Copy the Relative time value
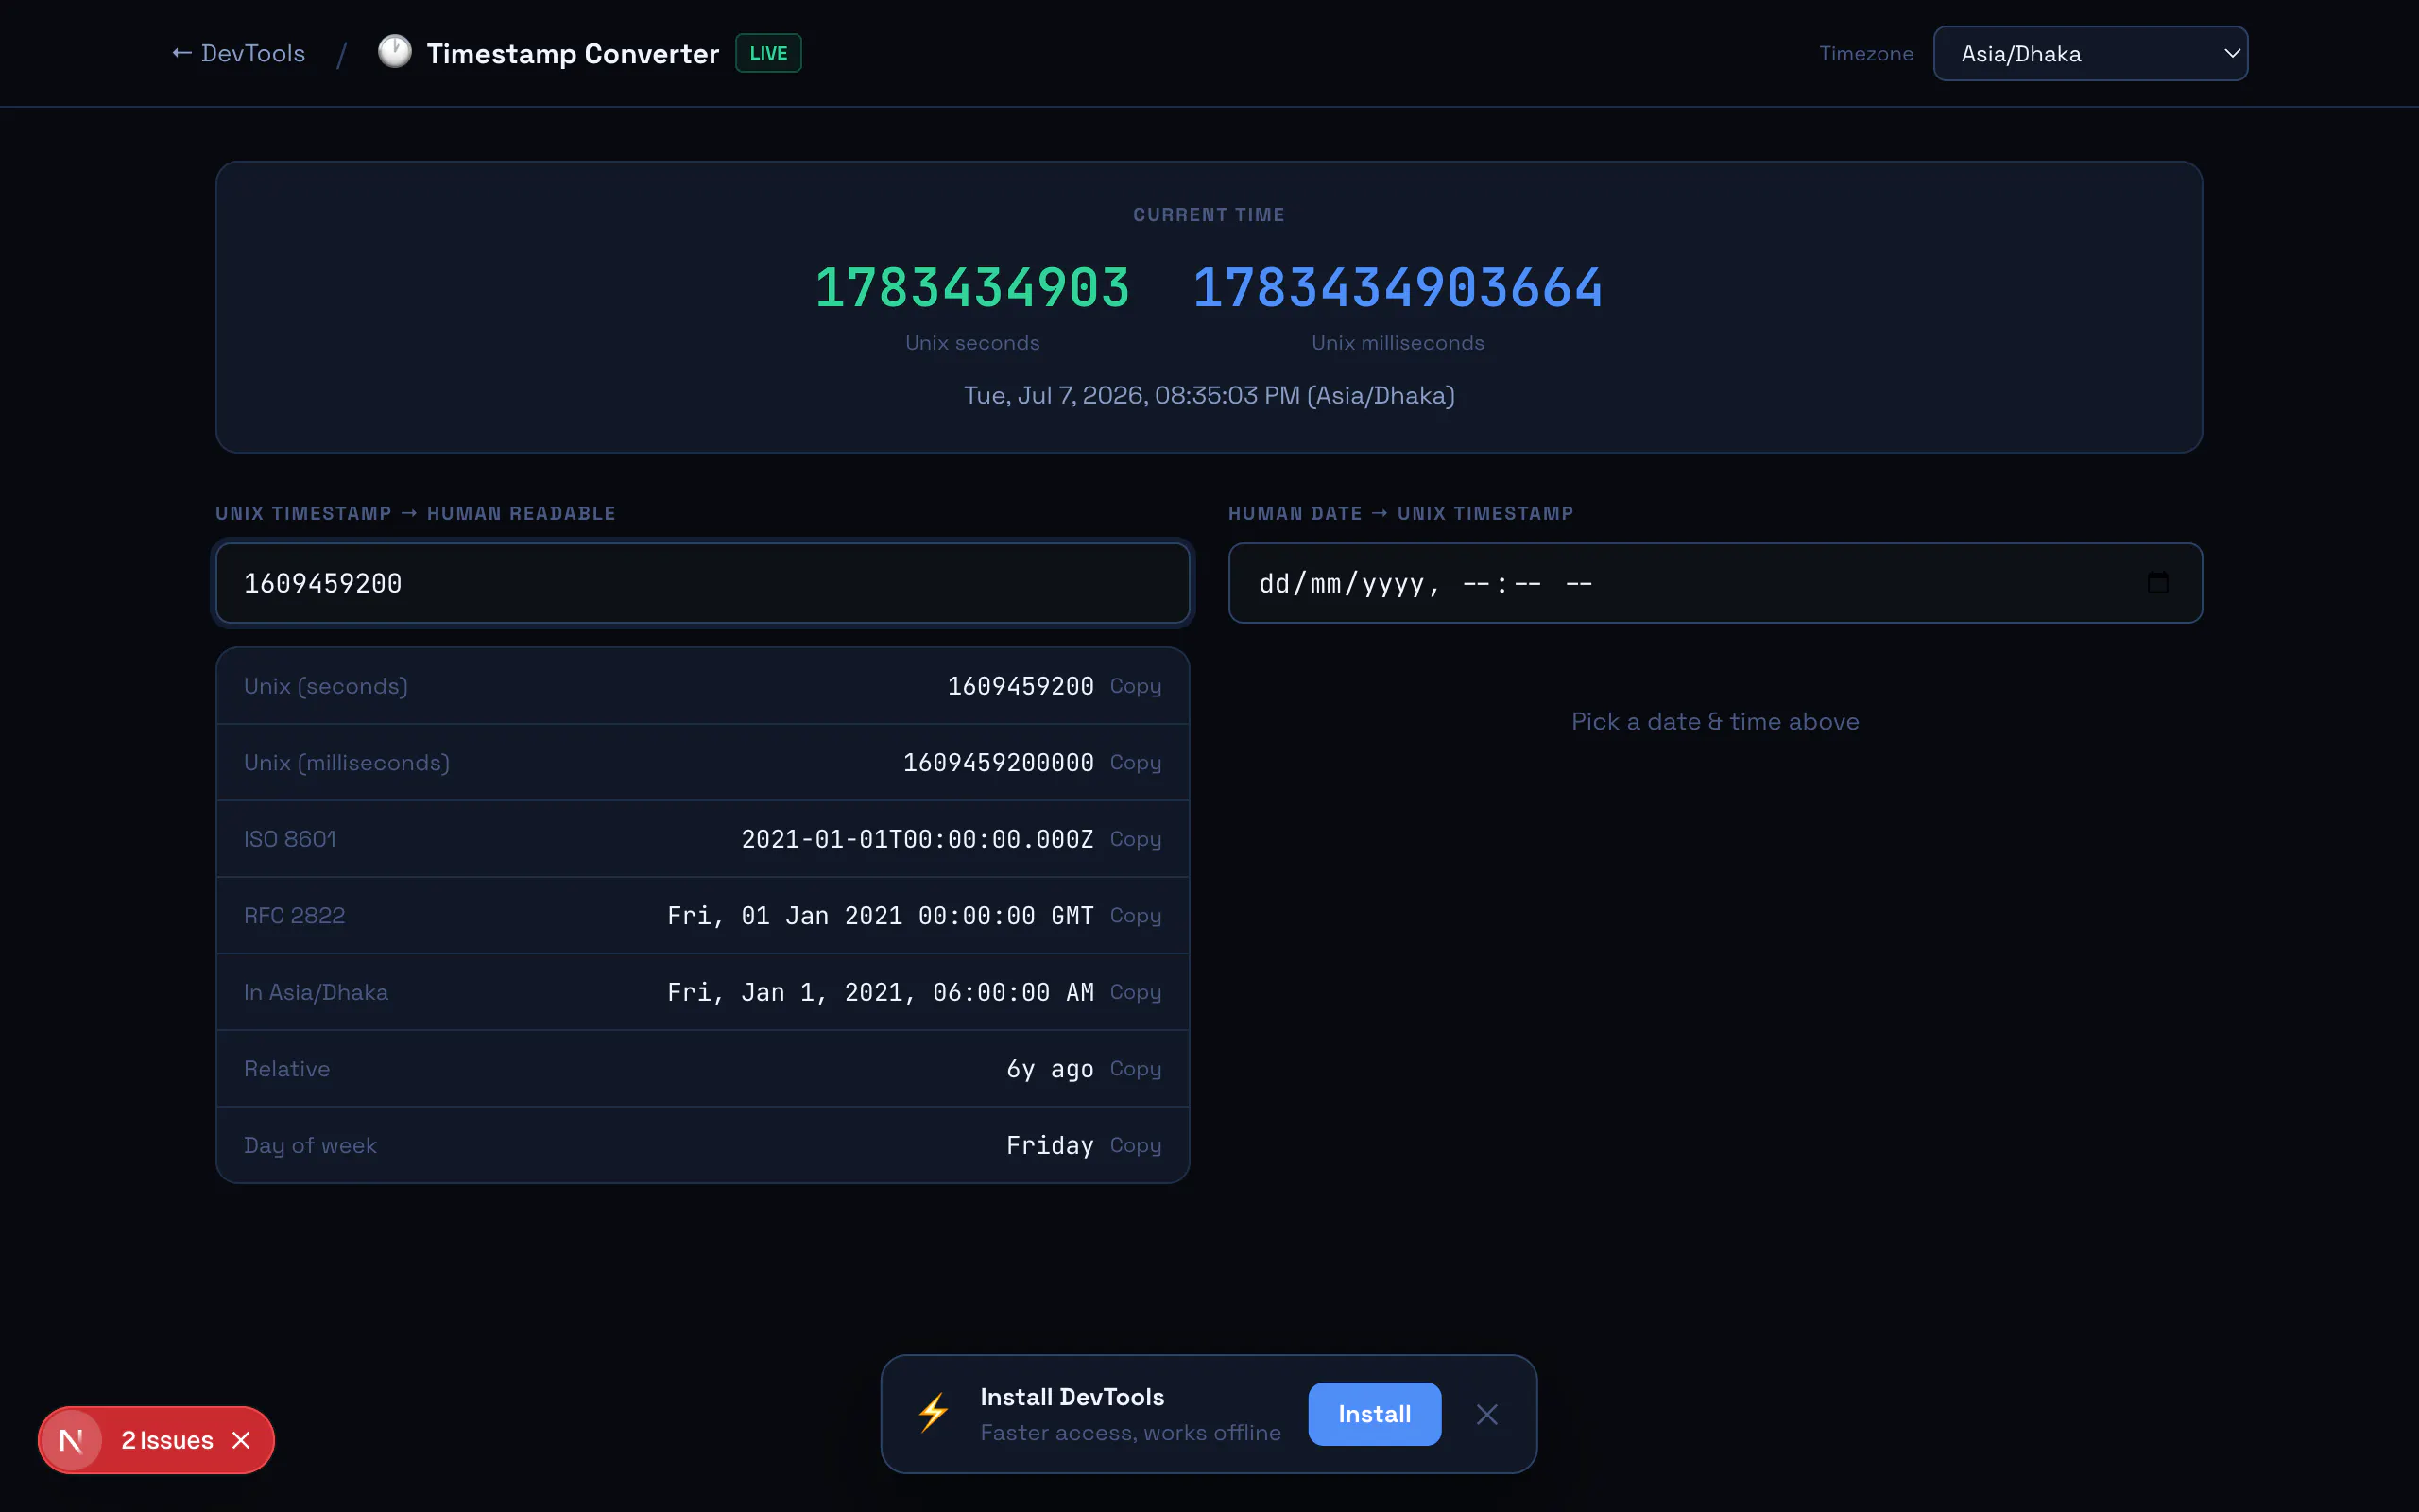 pyautogui.click(x=1136, y=1068)
